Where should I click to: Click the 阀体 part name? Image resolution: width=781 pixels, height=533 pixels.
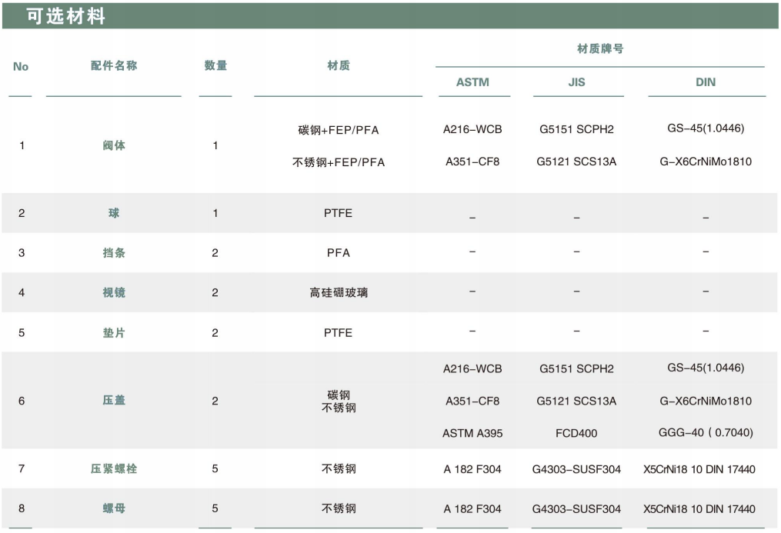point(114,145)
